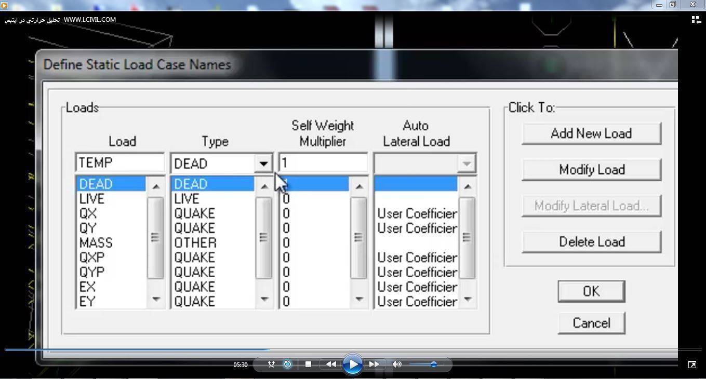Click the rewind (previous) icon
Screen dimensions: 706x379
[x=330, y=364]
